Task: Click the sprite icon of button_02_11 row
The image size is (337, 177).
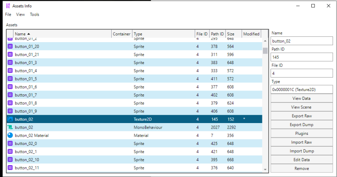Action: (10, 168)
